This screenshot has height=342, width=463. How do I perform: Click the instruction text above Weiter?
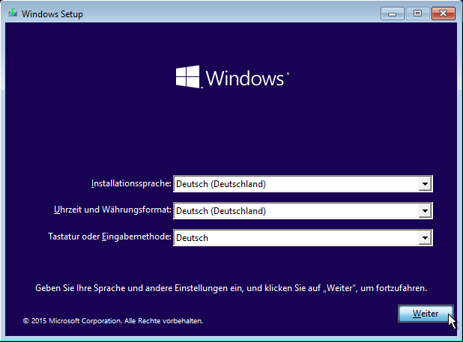(x=231, y=287)
